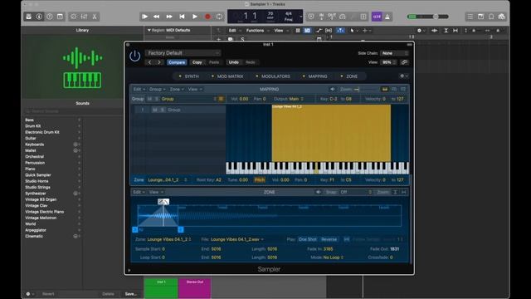This screenshot has width=531, height=299.
Task: Switch to the SYNTH tab
Action: (x=189, y=76)
